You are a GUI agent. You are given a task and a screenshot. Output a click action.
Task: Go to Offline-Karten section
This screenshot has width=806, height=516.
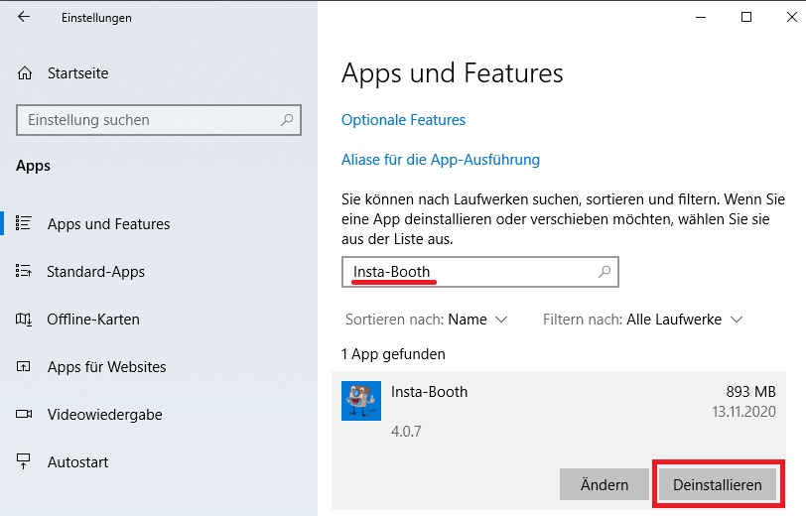[x=93, y=320]
